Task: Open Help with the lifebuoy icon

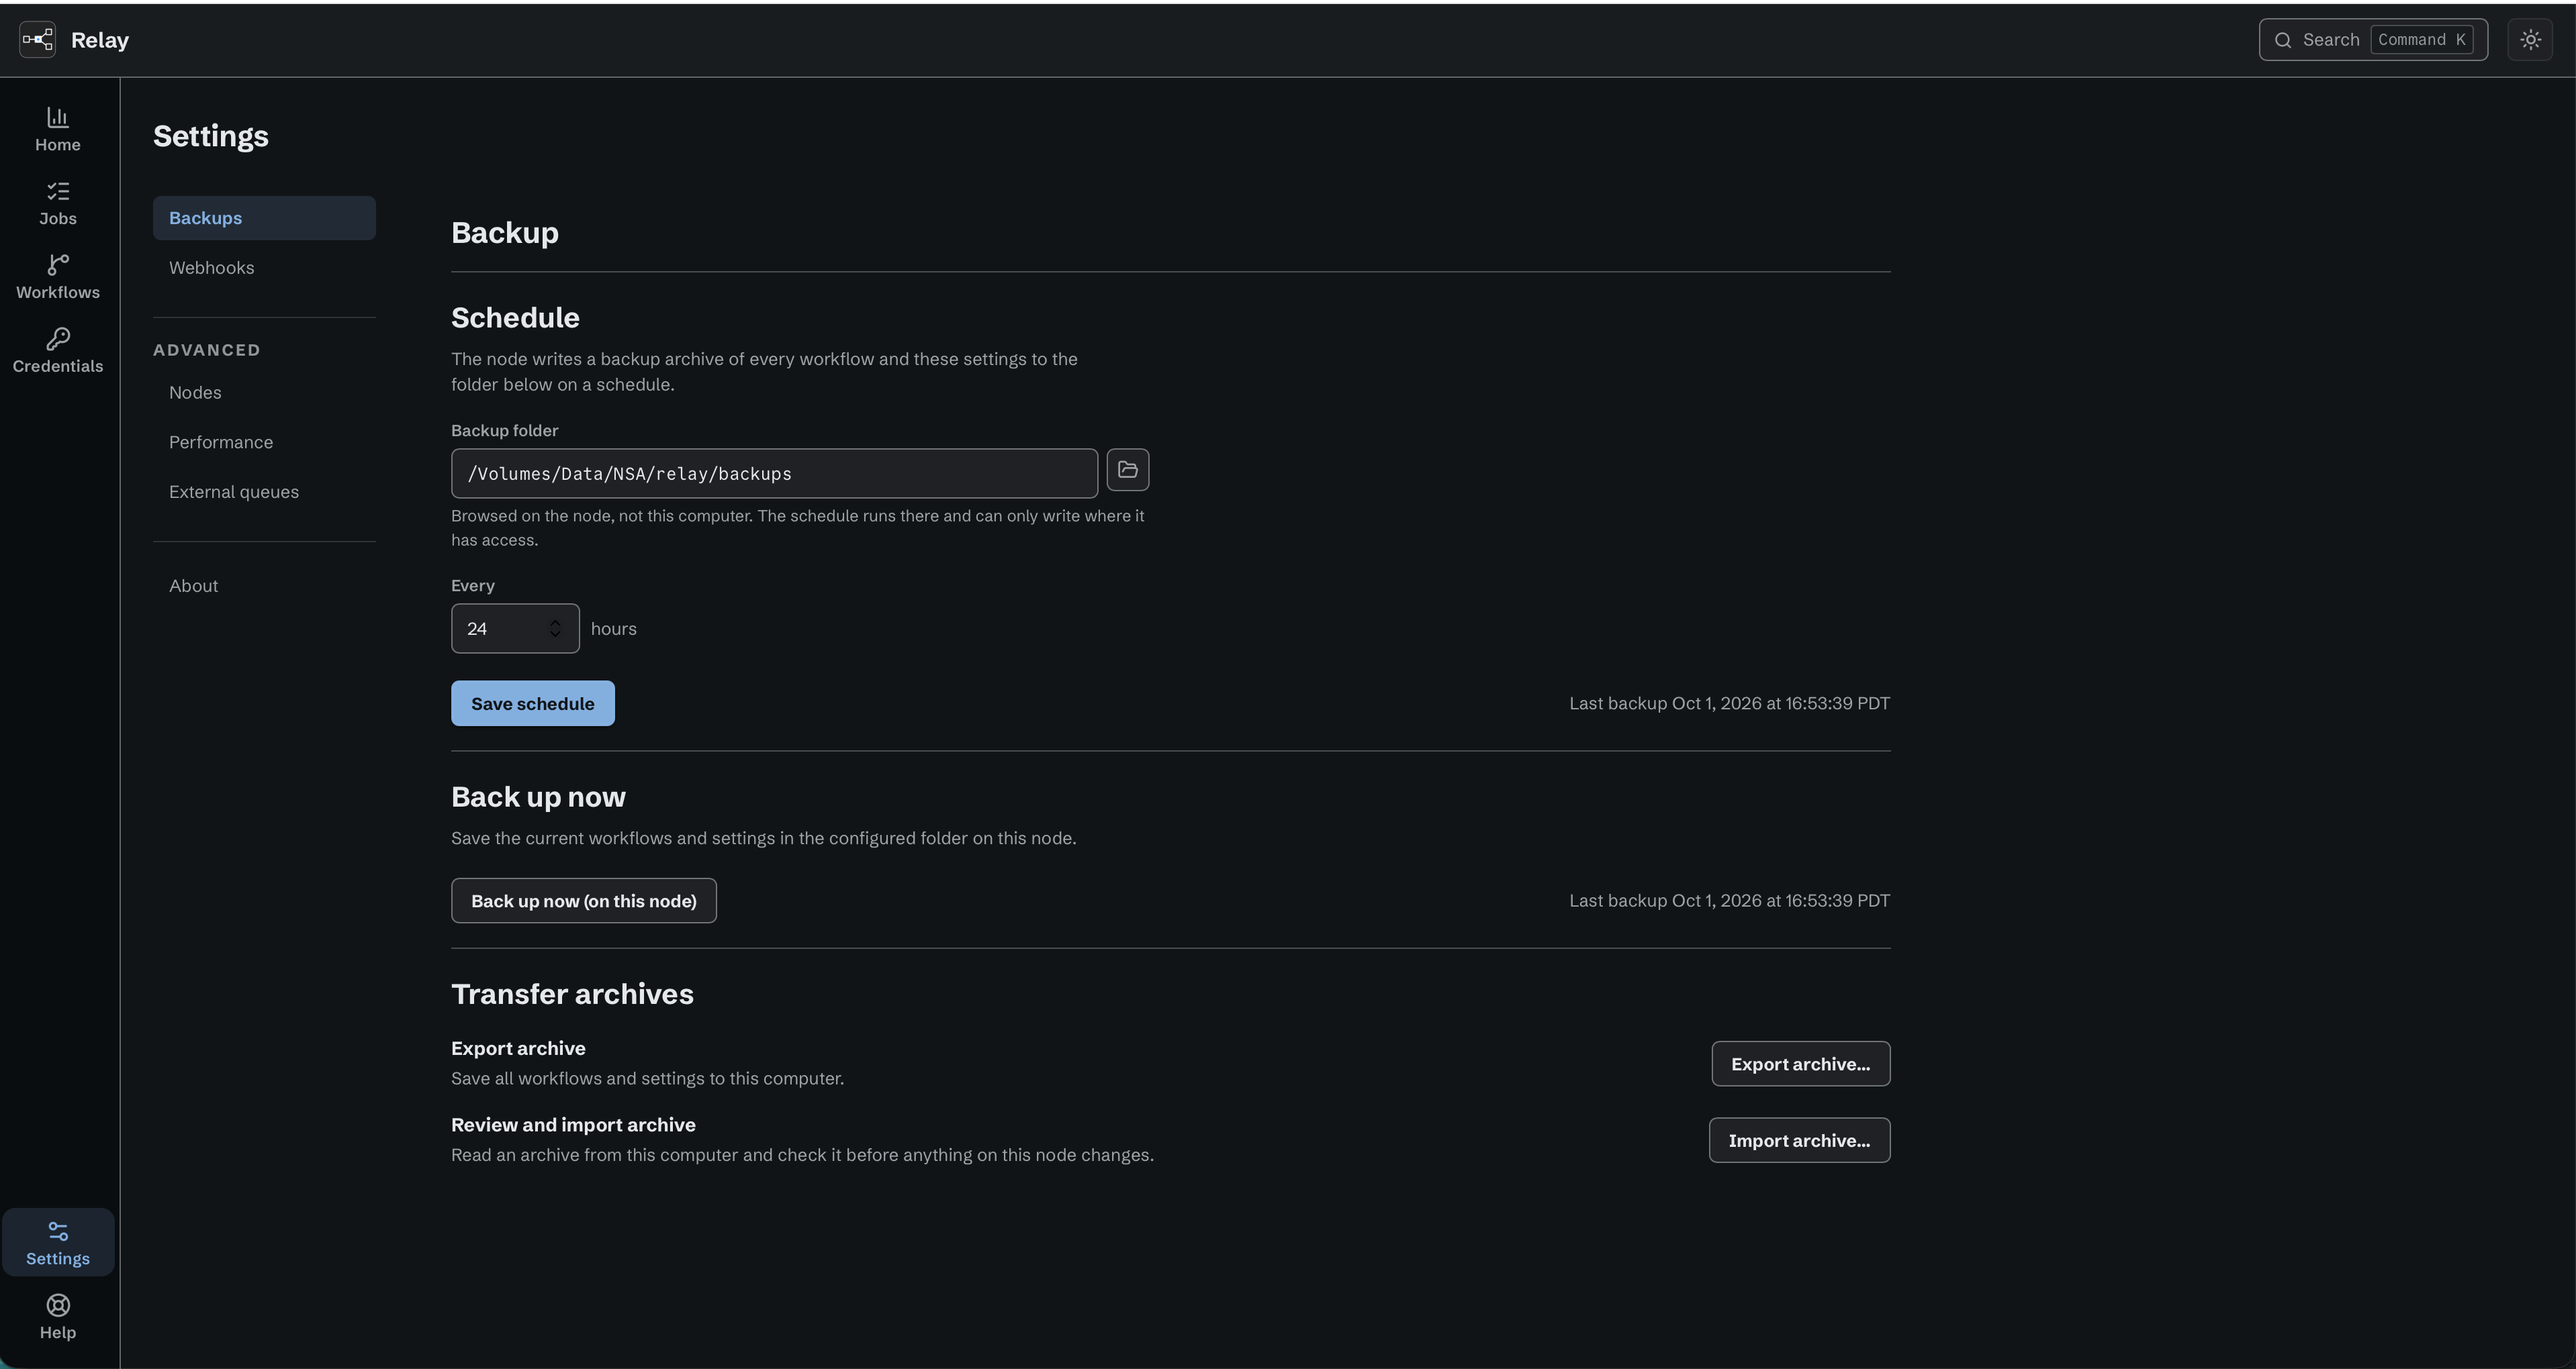Action: (58, 1317)
